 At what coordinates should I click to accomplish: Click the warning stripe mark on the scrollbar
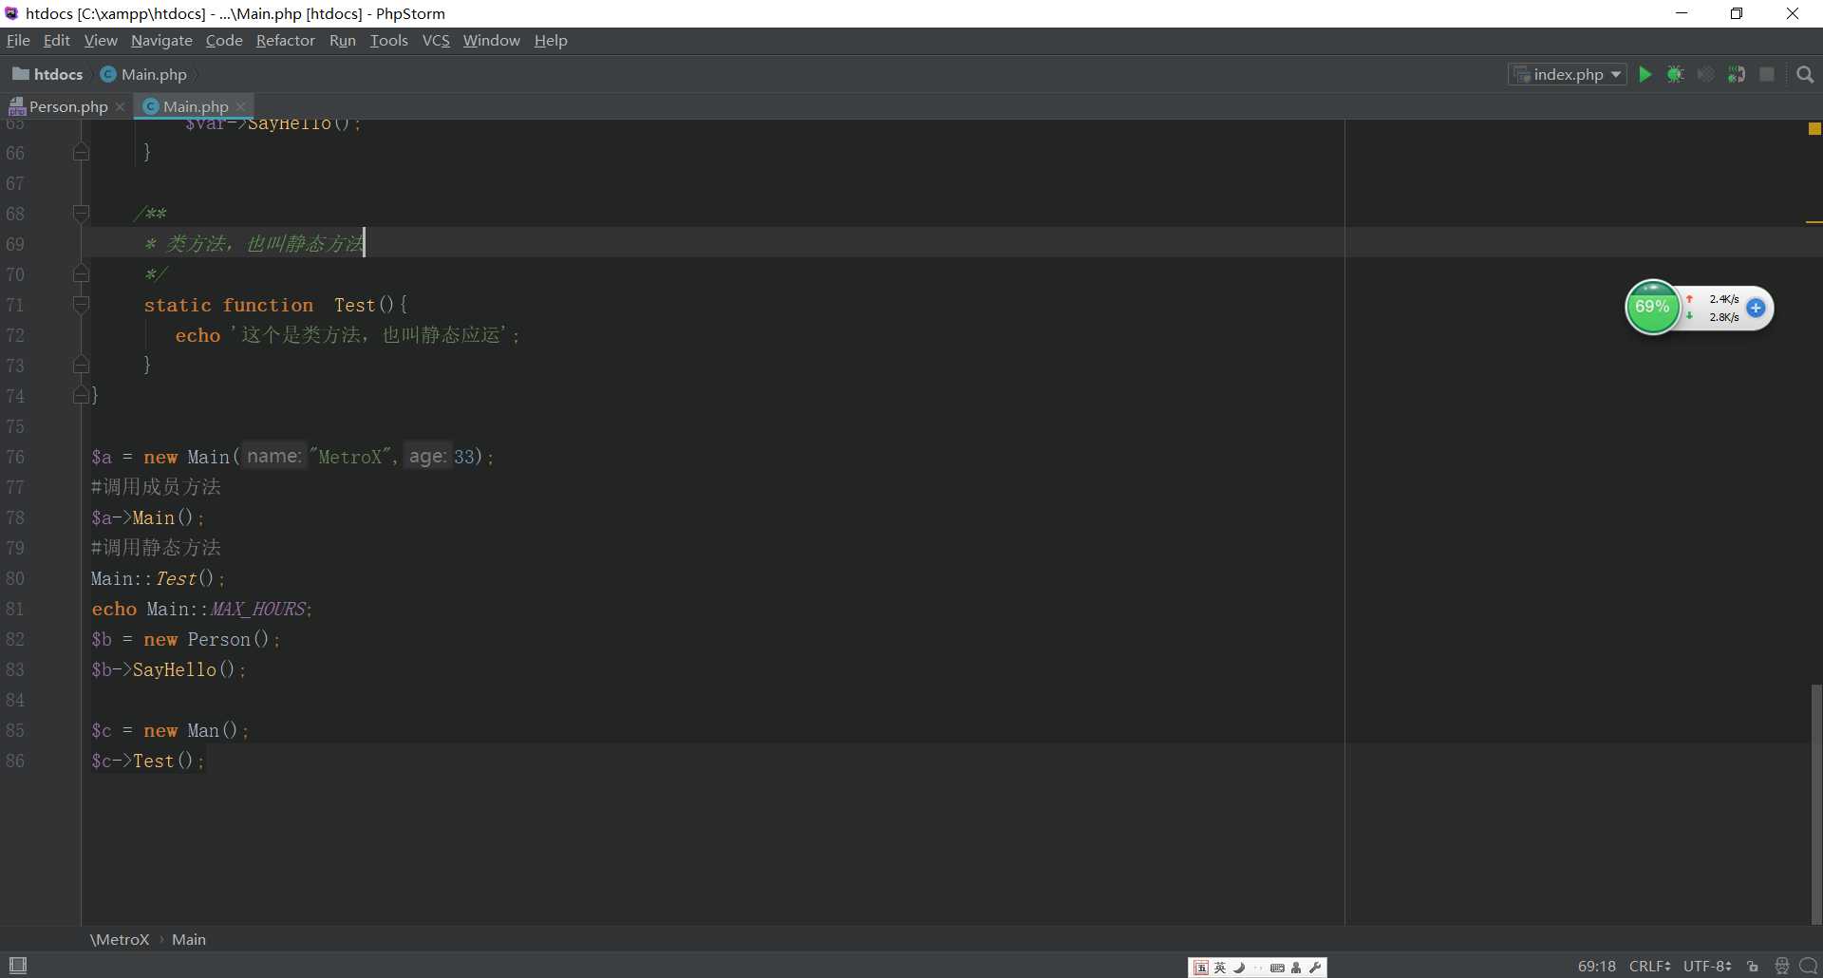tap(1814, 222)
